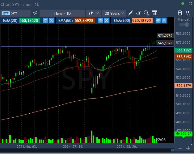Viewport: 194px width, 154px height.
Task: Click the compare instruments icon
Action: (x=35, y=13)
